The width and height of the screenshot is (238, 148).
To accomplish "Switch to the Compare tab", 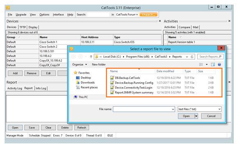I will pyautogui.click(x=184, y=27).
